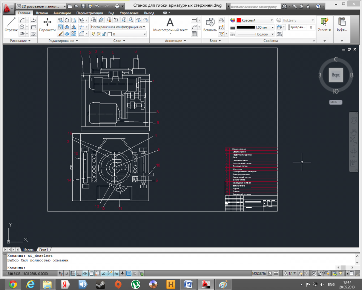
Task: Click the workspace switching gear in status bar
Action: pos(314,273)
